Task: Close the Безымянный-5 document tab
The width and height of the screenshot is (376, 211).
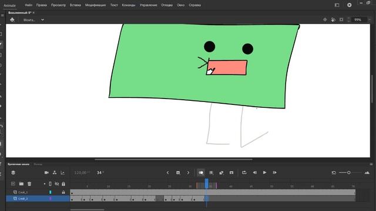Action: pyautogui.click(x=33, y=13)
